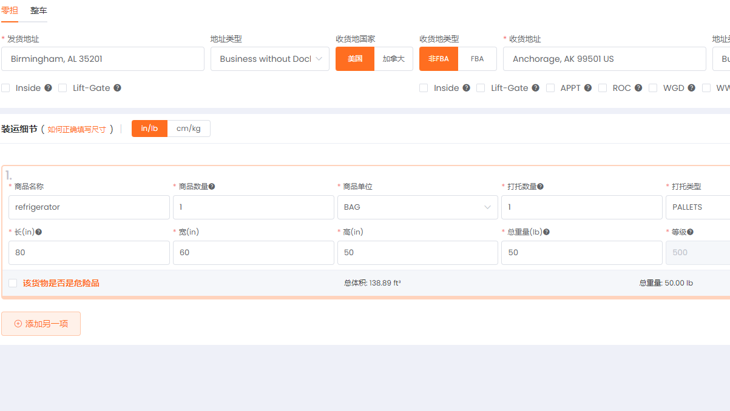The width and height of the screenshot is (730, 411).
Task: Expand the 商品单位 BAG dropdown
Action: pyautogui.click(x=417, y=207)
